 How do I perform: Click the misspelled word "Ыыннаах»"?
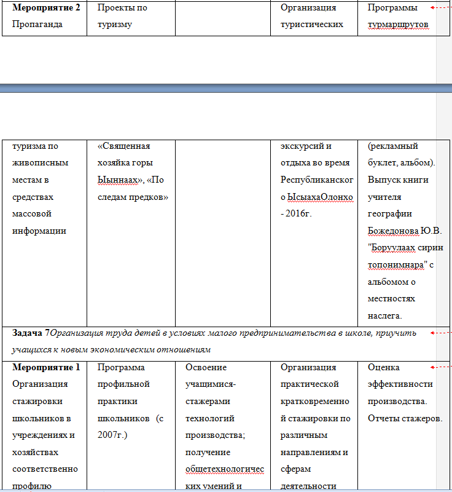[x=119, y=180]
